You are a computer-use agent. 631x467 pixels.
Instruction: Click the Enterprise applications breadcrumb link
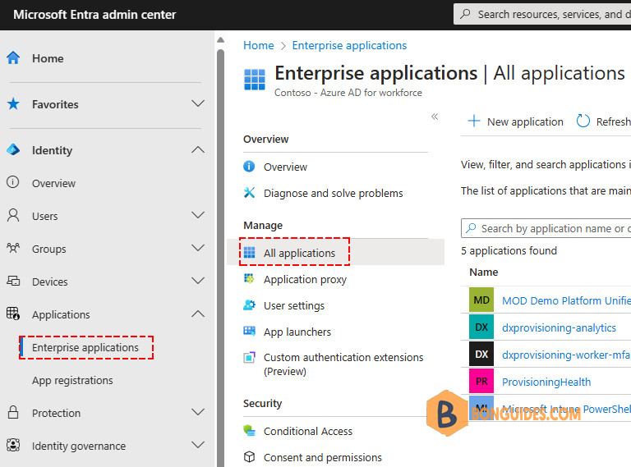click(349, 45)
